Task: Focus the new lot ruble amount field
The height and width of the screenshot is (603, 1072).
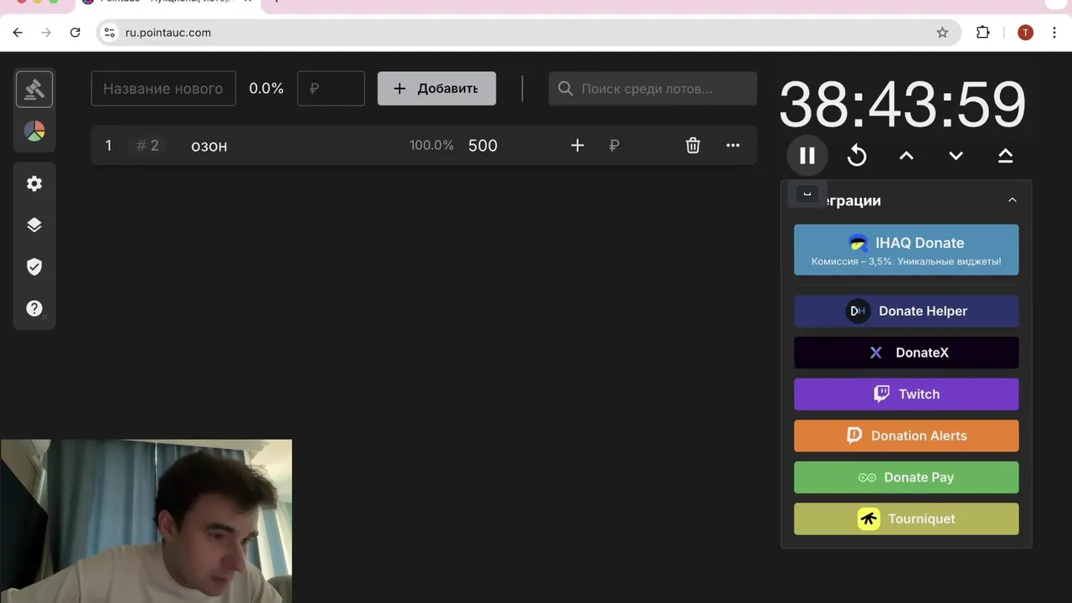Action: 331,89
